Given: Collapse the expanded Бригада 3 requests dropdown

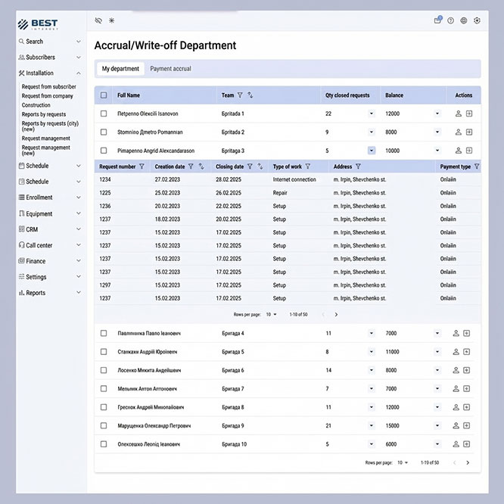Looking at the screenshot, I should [372, 151].
